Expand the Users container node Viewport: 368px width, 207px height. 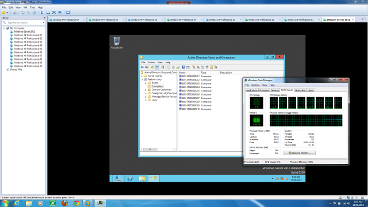click(145, 100)
